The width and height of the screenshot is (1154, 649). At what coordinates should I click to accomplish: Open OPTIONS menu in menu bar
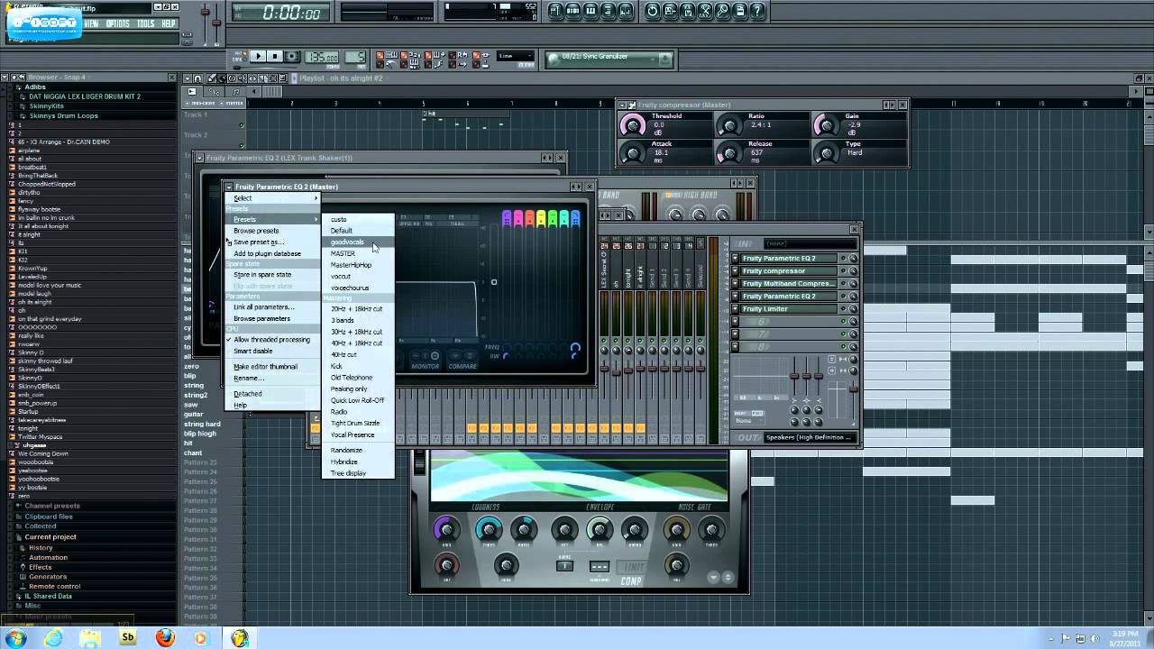[x=117, y=23]
